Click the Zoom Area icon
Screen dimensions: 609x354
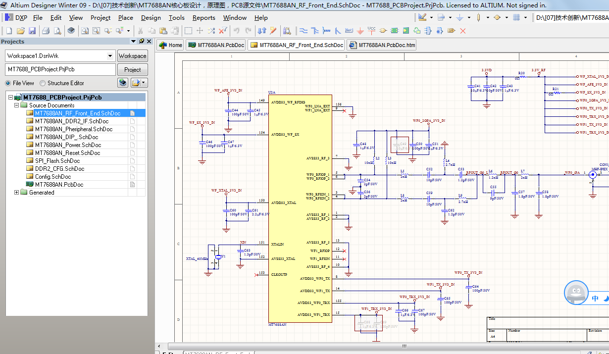coord(96,31)
